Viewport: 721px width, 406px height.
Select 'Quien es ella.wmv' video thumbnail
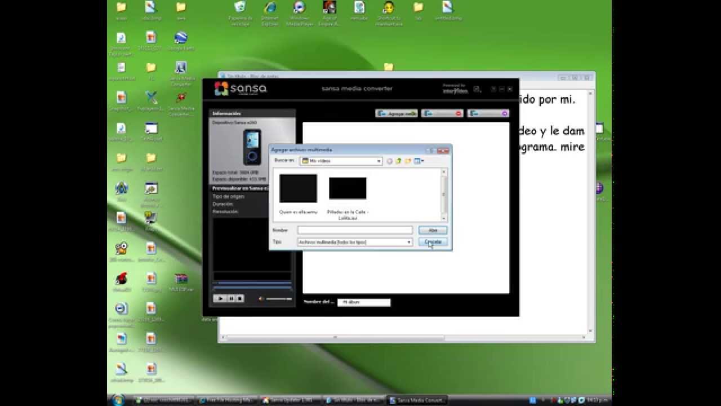(x=298, y=188)
